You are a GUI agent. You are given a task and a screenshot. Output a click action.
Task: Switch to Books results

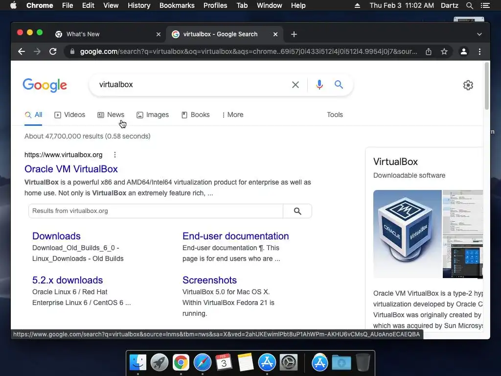(x=196, y=115)
